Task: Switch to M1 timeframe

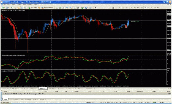Action: 132,8
